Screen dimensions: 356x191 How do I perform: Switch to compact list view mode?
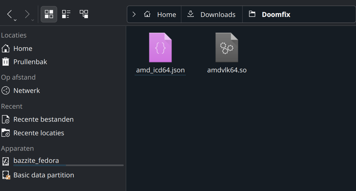(66, 14)
